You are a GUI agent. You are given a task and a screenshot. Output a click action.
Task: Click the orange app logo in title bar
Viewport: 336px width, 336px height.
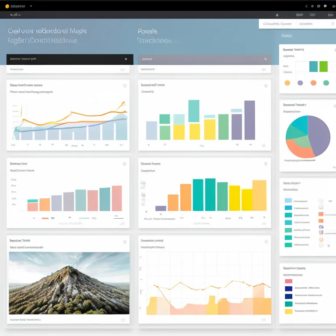(x=7, y=6)
